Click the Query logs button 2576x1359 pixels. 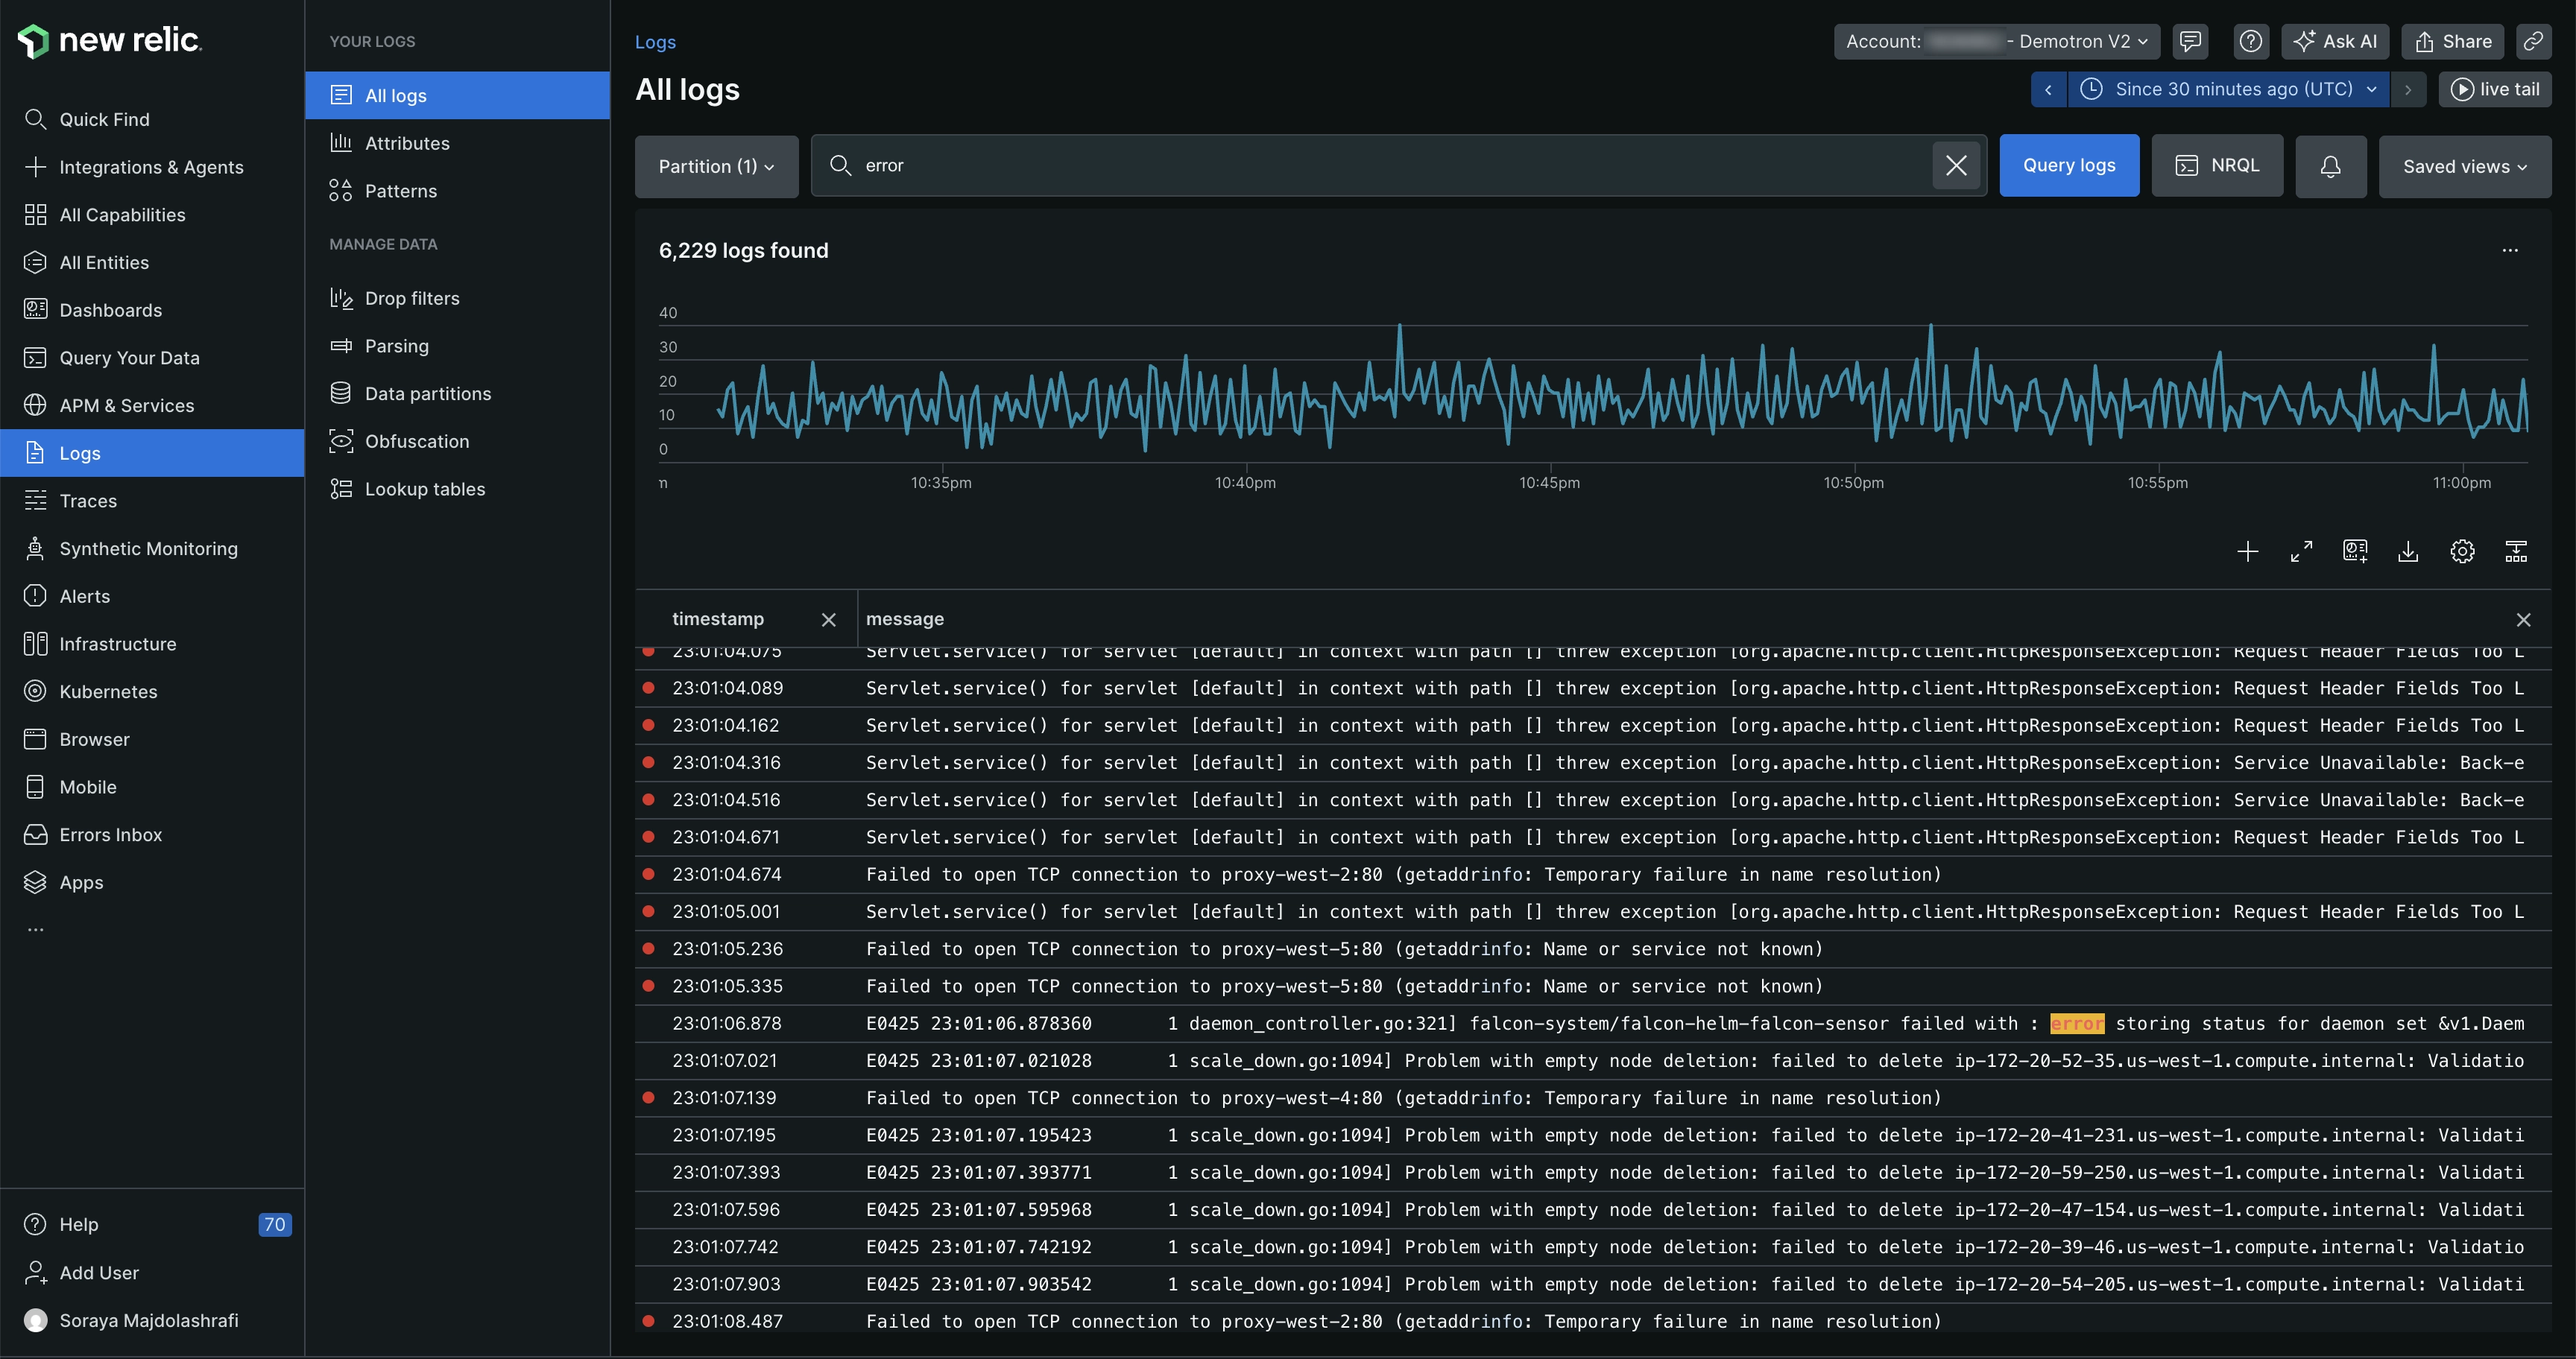tap(2069, 165)
